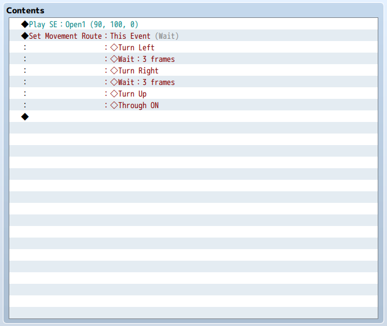The height and width of the screenshot is (326, 387).
Task: Click the diamond of the Wait after Turn Right
Action: (x=114, y=82)
